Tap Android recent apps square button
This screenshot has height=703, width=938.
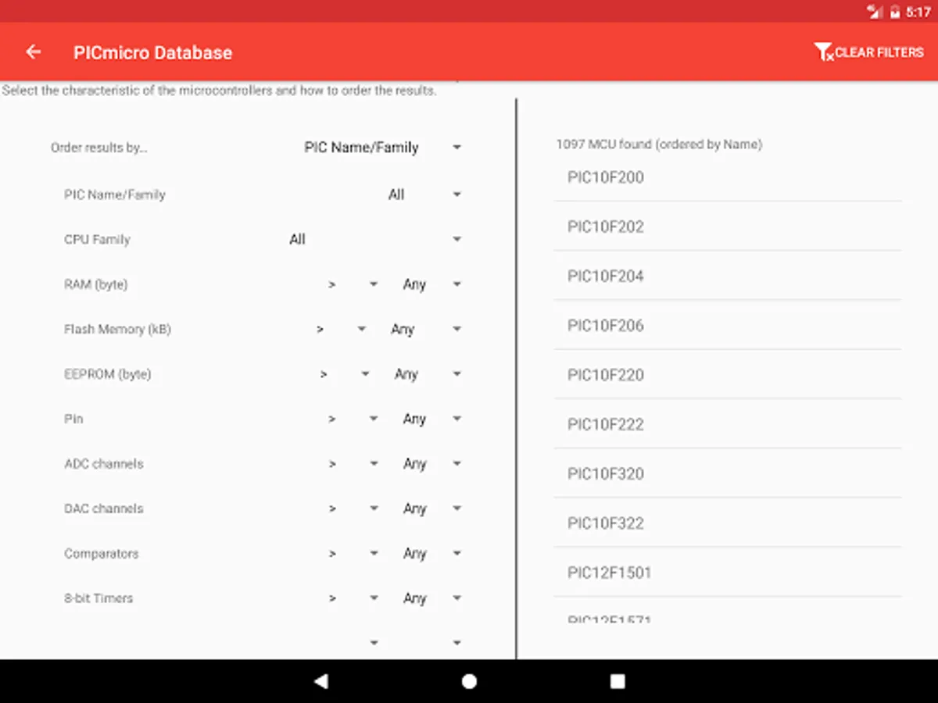coord(618,681)
